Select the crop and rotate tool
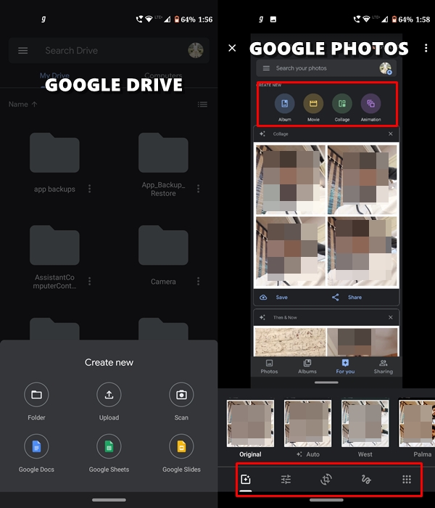The height and width of the screenshot is (508, 435). tap(326, 479)
